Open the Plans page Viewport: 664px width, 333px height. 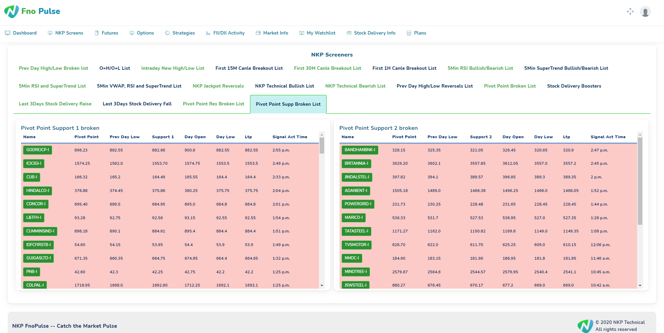(420, 33)
